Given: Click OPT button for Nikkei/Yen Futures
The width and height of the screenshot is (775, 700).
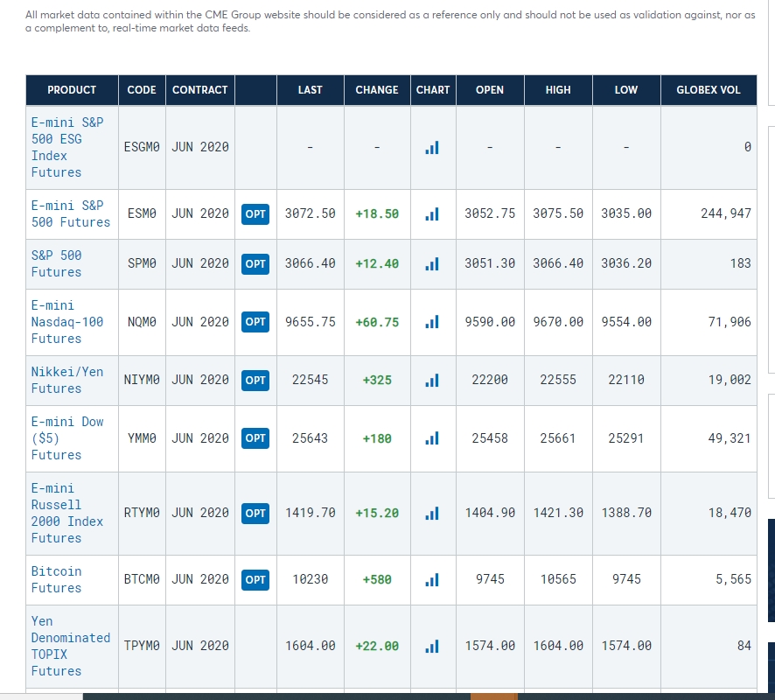Looking at the screenshot, I should point(255,380).
